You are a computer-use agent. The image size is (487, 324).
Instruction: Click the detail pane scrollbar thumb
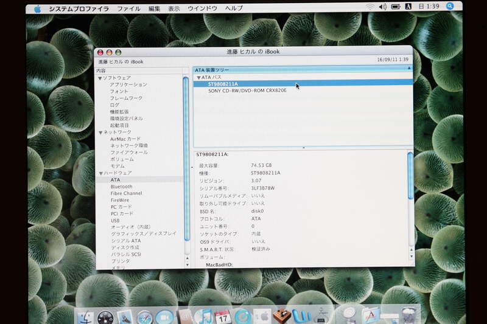point(410,176)
